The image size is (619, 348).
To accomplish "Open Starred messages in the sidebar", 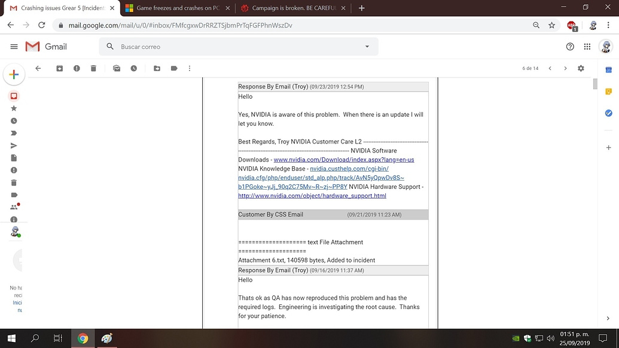I will [x=14, y=108].
